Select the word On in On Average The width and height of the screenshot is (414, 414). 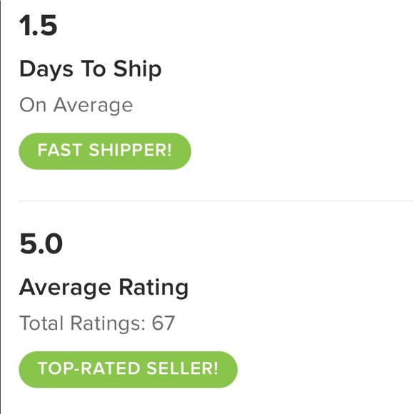click(x=33, y=105)
